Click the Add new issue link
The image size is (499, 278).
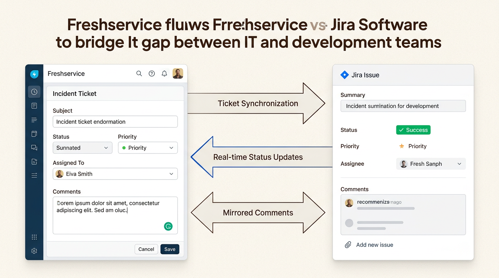(374, 245)
